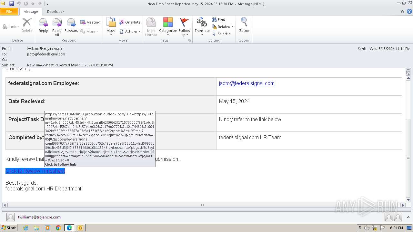The height and width of the screenshot is (232, 413).
Task: Forward this email message
Action: click(71, 25)
